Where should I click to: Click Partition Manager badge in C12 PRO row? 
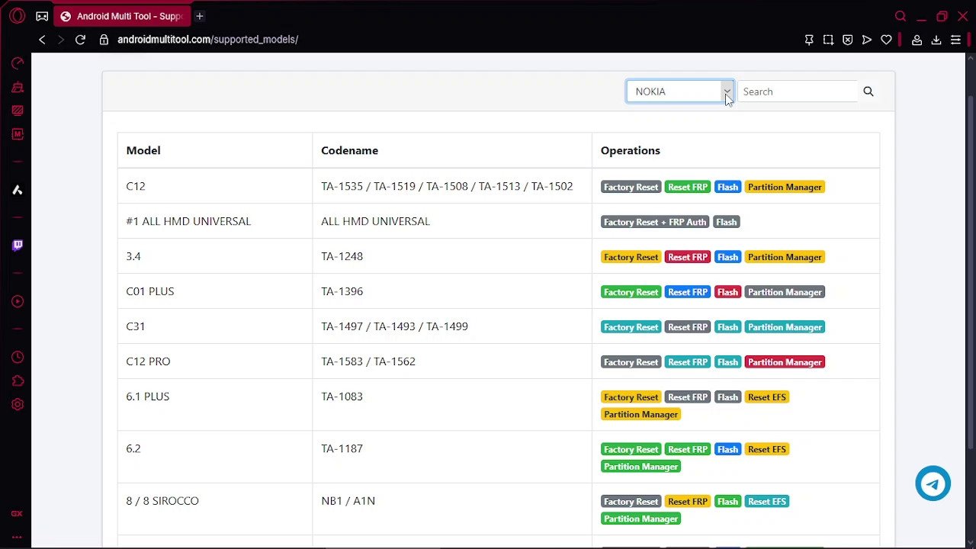(x=785, y=362)
